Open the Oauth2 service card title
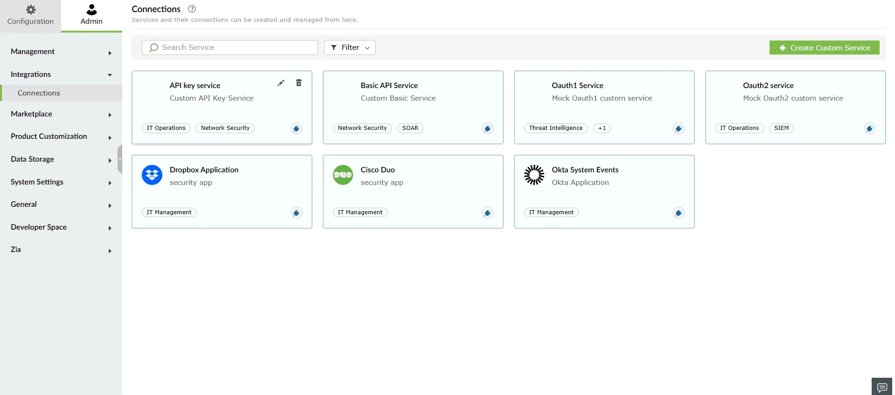Image resolution: width=895 pixels, height=395 pixels. point(768,86)
